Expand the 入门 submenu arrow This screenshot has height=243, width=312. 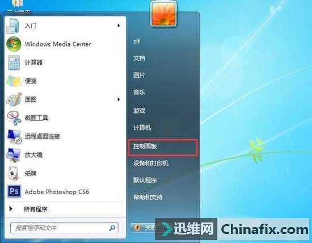(x=119, y=26)
